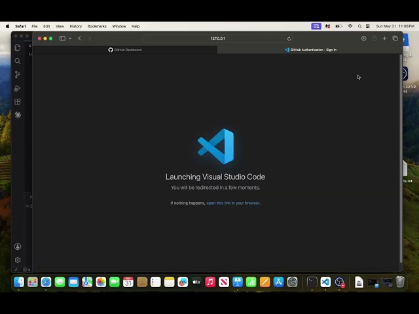This screenshot has height=314, width=419.
Task: Show Safari downloads
Action: [364, 39]
